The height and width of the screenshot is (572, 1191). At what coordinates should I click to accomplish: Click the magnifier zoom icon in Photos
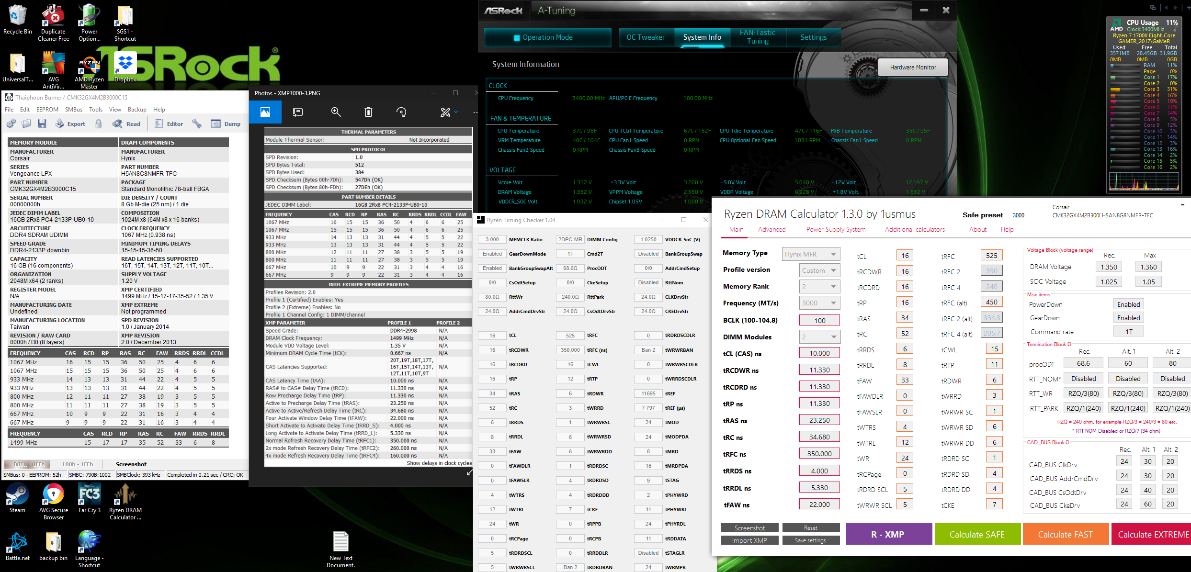coord(336,112)
